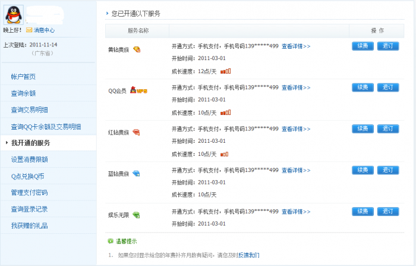Image resolution: width=416 pixels, height=266 pixels.
Task: Click the 黄钻贵族 yellow diamond icon
Action: click(x=137, y=49)
